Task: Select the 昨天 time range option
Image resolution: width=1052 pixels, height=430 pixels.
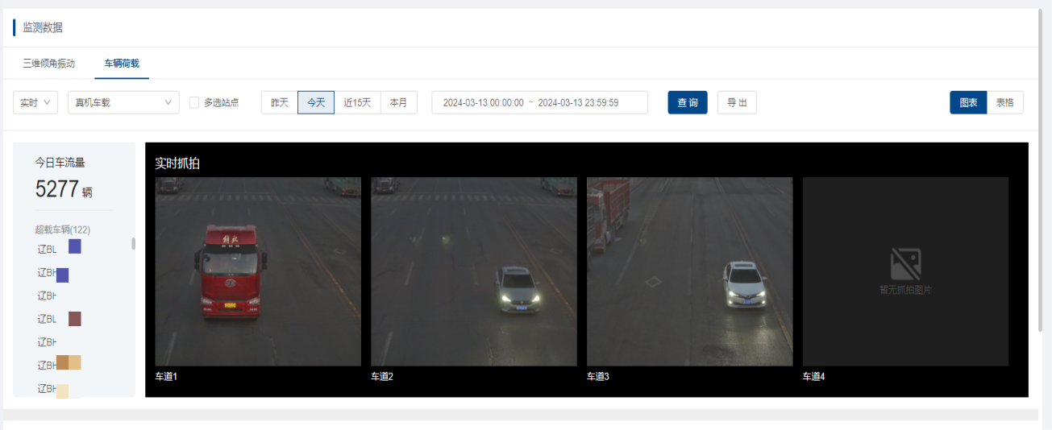Action: (280, 102)
